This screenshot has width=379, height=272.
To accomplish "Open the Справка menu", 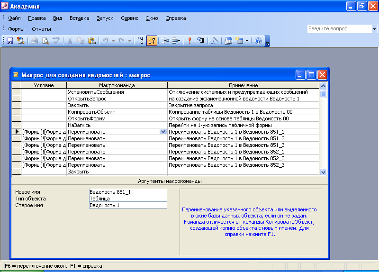I will (175, 18).
